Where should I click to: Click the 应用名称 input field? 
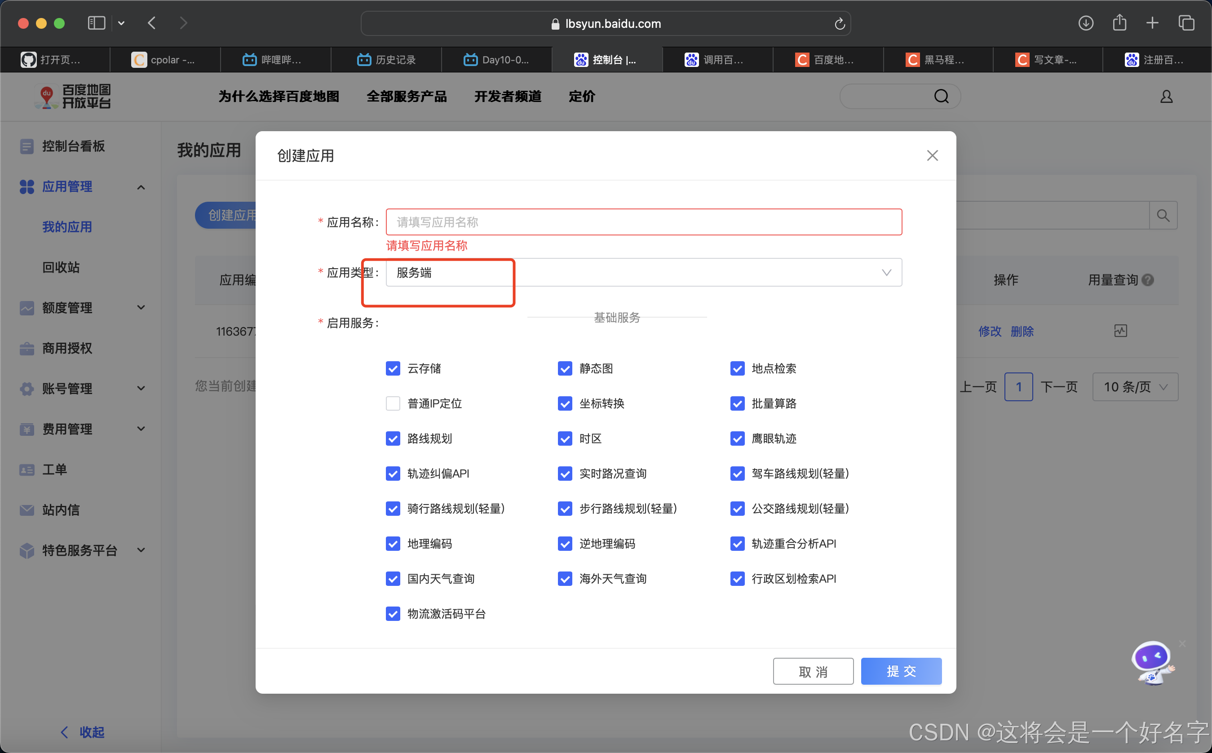[643, 222]
